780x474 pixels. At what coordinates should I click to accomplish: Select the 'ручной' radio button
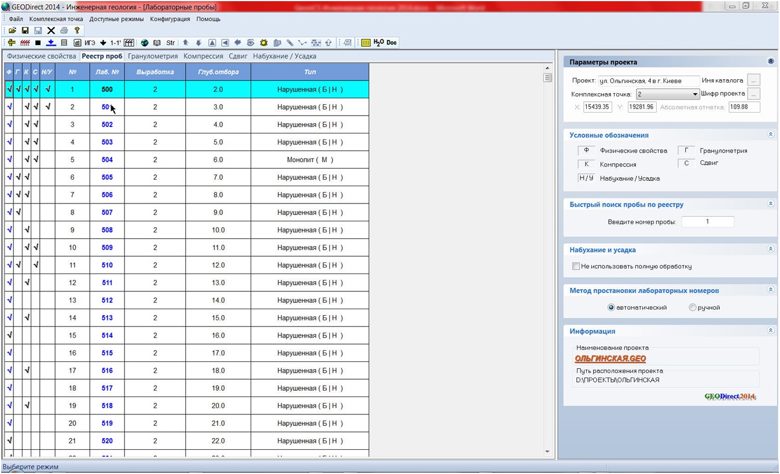(x=693, y=308)
